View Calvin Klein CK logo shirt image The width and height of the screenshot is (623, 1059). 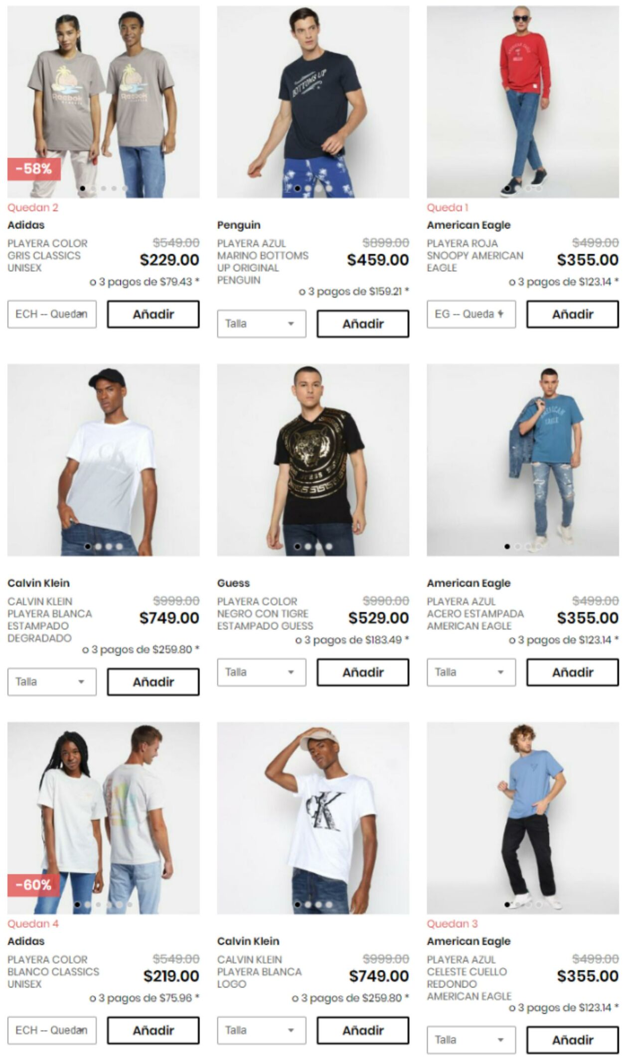tap(313, 818)
